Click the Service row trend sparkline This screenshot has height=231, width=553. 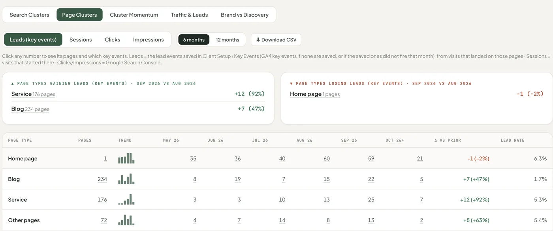[126, 199]
